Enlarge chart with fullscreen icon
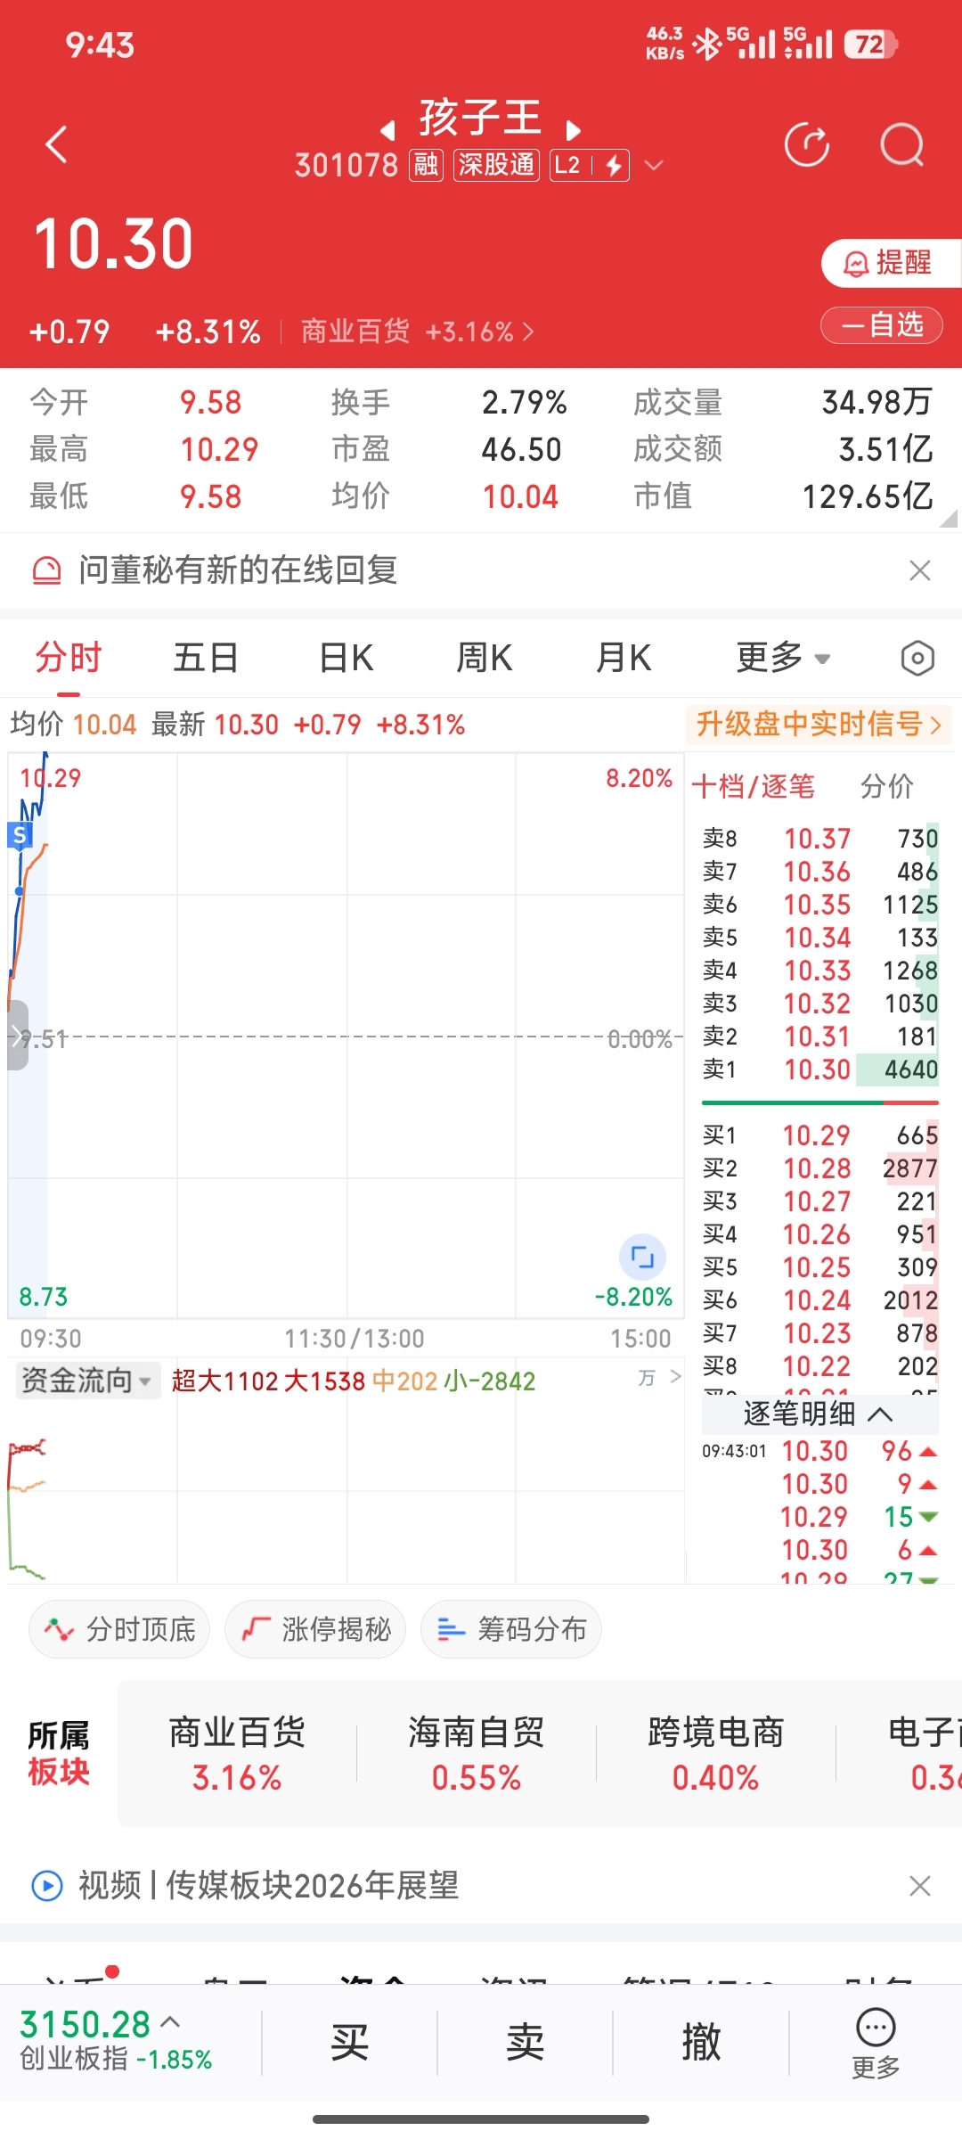Viewport: 962px width, 2139px height. coord(642,1257)
